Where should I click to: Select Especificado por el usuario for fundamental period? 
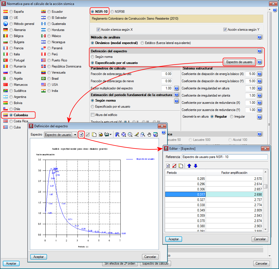[110, 107]
